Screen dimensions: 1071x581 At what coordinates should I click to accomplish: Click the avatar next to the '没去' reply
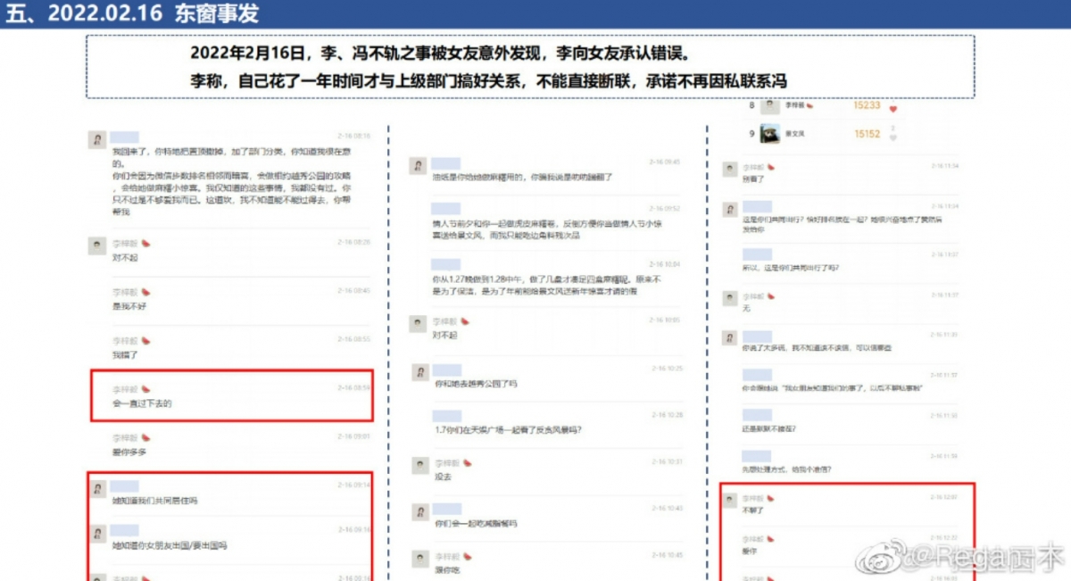coord(419,465)
